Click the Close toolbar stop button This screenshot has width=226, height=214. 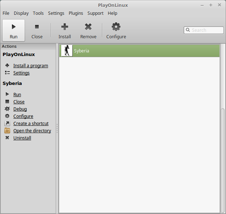[37, 30]
